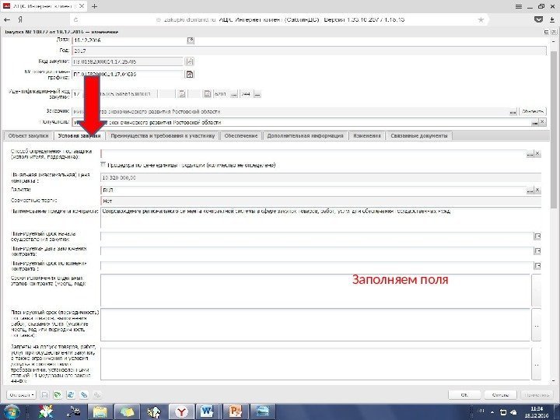Image resolution: width=560 pixels, height=420 pixels.
Task: Open editor button for Запреты на допуск товаров
Action: point(536,364)
